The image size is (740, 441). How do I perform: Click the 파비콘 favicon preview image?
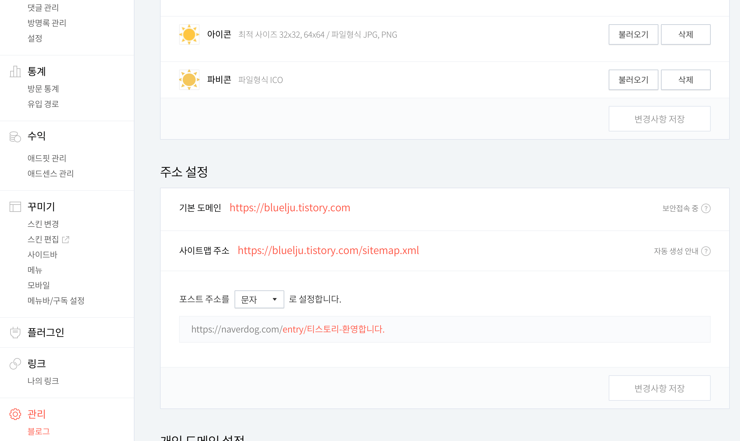tap(189, 79)
